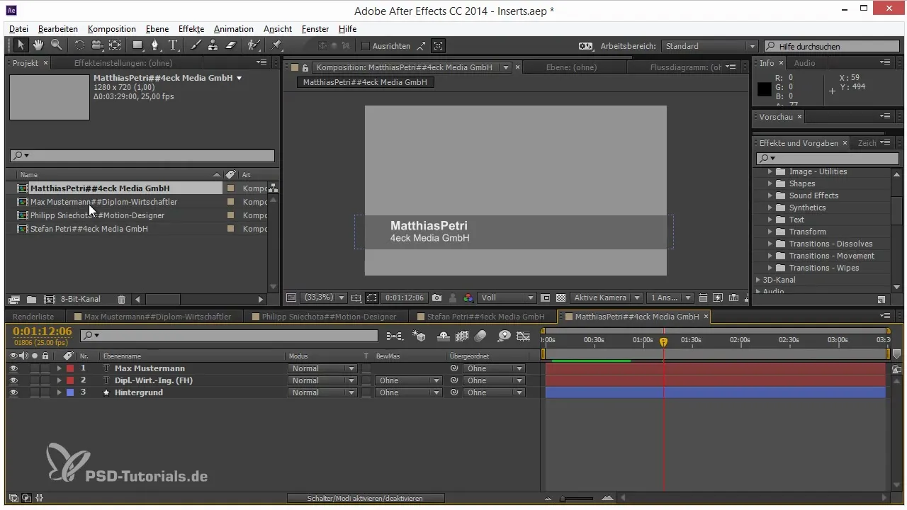Open the Animation menu

click(x=233, y=29)
